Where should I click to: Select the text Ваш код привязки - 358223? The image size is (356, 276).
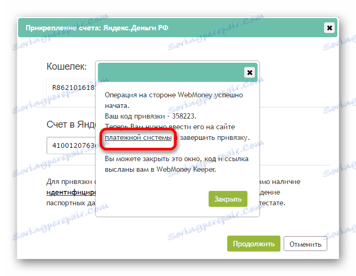(x=151, y=116)
